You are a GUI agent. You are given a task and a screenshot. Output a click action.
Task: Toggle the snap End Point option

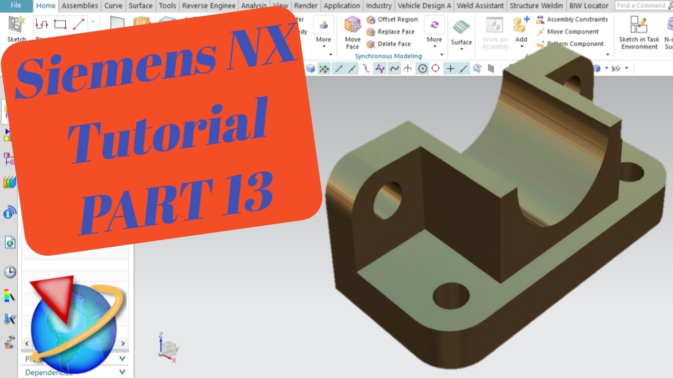coord(339,68)
